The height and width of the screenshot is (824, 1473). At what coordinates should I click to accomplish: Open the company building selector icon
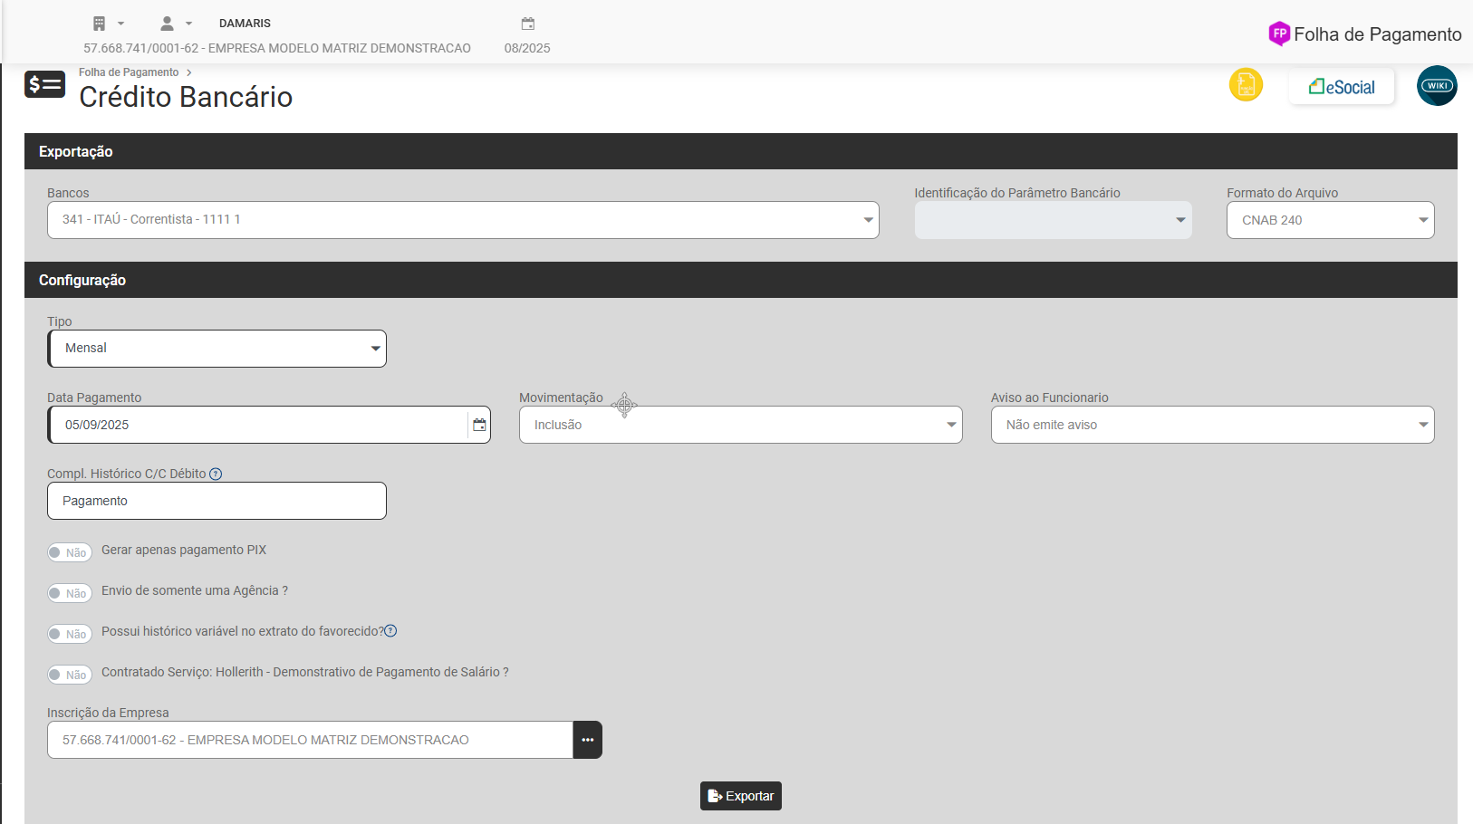[100, 24]
